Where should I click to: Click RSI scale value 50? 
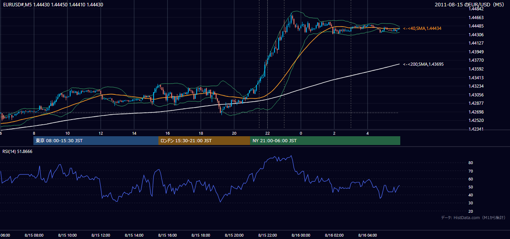point(470,187)
